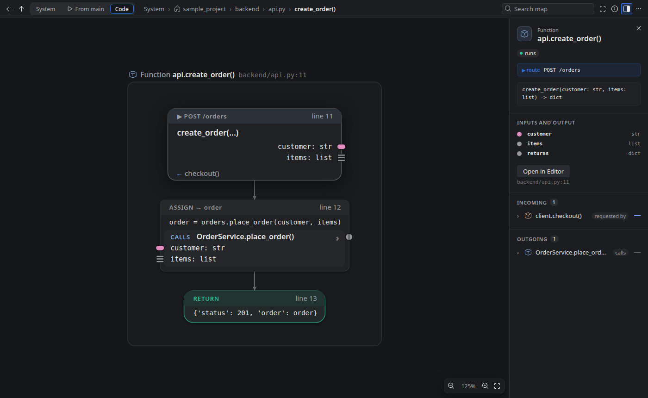This screenshot has height=398, width=648.
Task: Open the api.py breadcrumb
Action: pos(277,9)
